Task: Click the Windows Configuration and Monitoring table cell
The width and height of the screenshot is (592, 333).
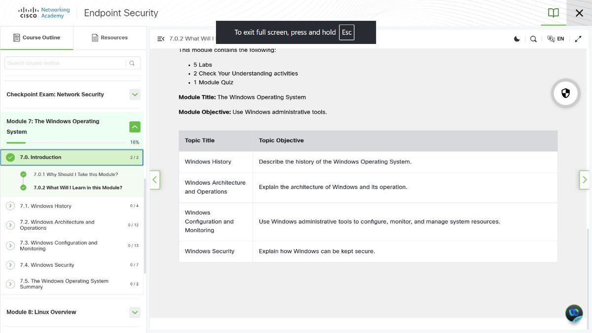Action: point(216,222)
